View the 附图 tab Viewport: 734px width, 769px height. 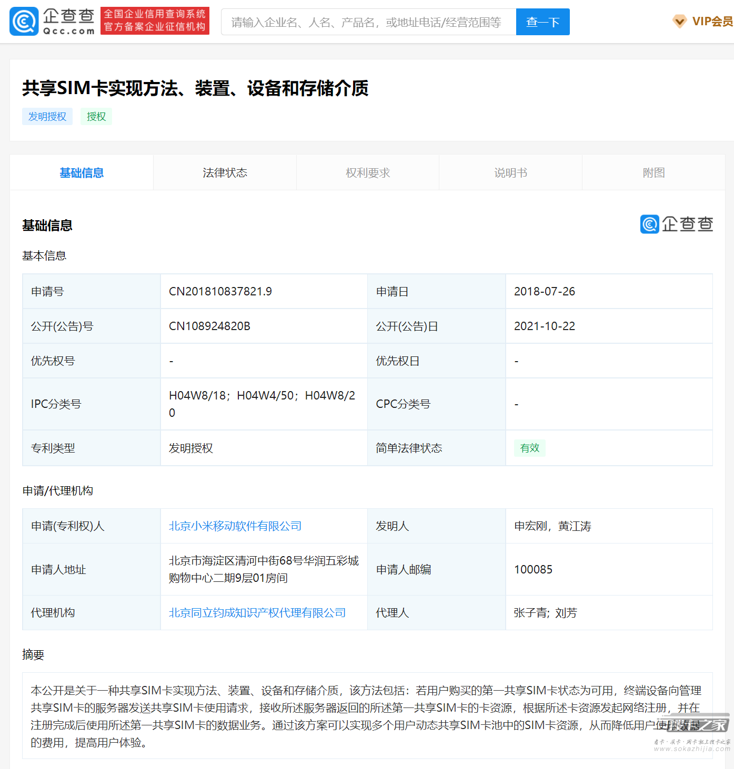(x=653, y=173)
